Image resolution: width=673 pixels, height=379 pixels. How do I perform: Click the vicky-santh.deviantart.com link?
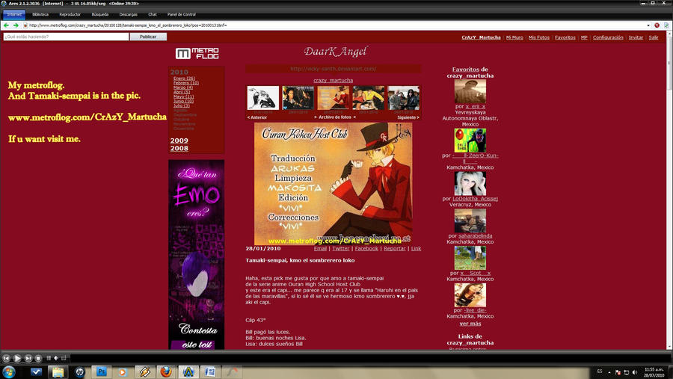coord(333,69)
